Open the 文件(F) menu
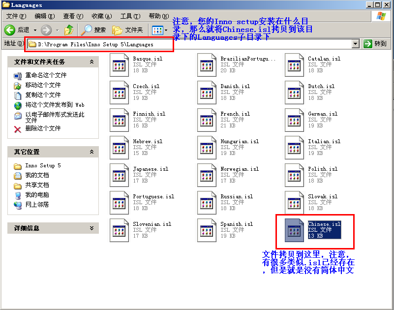394x310 pixels. coord(16,16)
